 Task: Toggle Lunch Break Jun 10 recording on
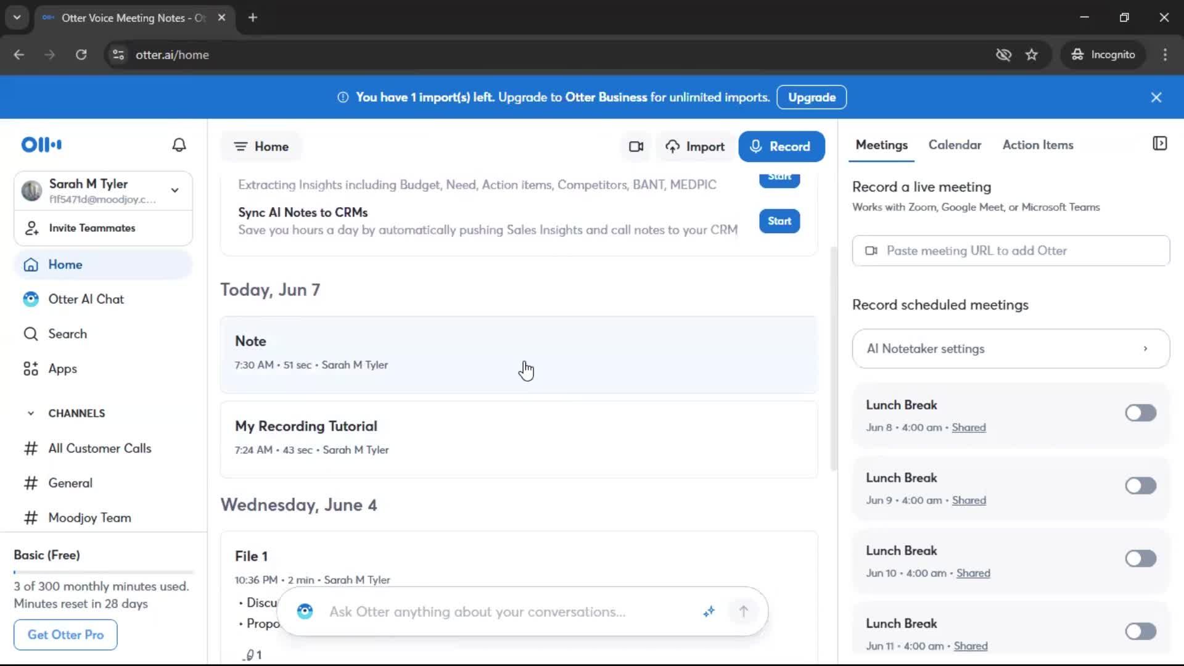click(1140, 559)
